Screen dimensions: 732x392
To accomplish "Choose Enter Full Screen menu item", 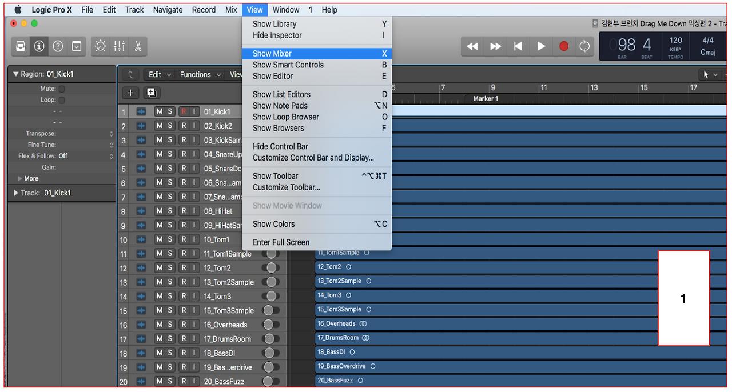I will 317,242.
